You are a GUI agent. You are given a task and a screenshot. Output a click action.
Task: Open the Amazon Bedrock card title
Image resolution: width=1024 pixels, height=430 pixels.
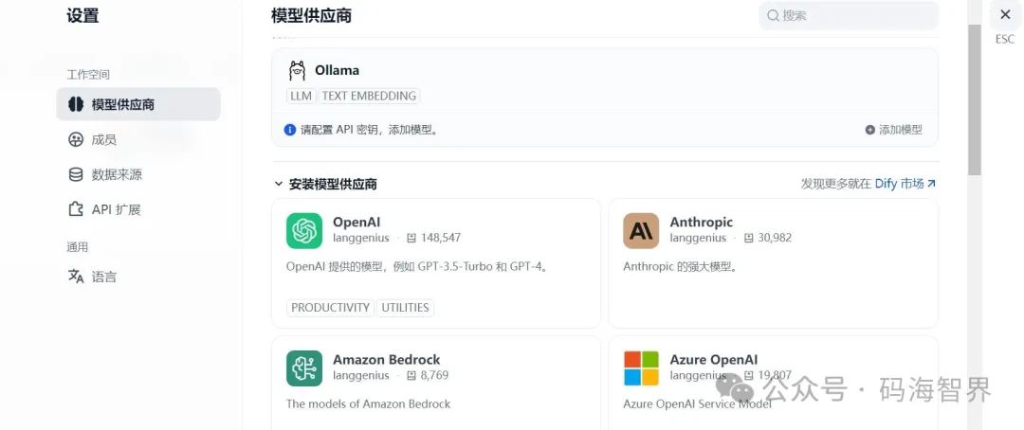[387, 360]
